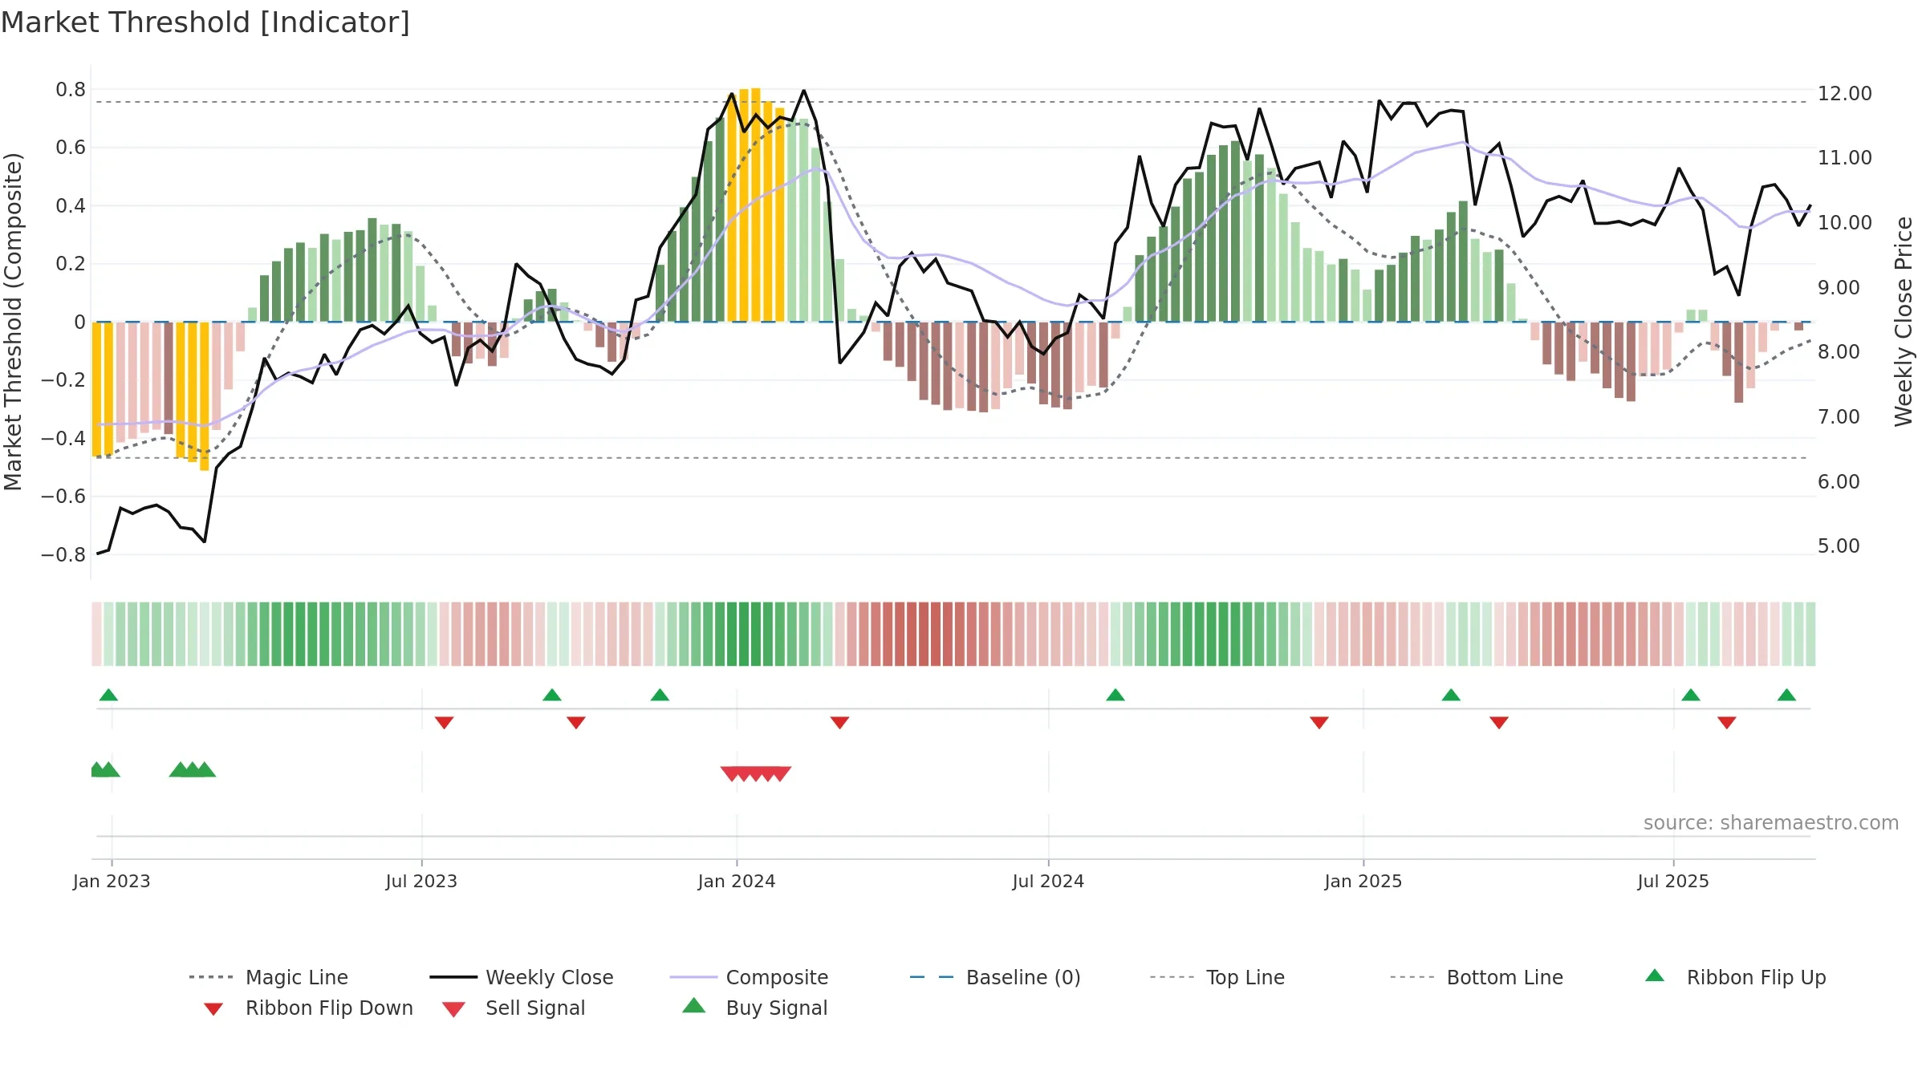This screenshot has width=1926, height=1083.
Task: Click the 0.8 left axis tick label
Action: point(71,90)
